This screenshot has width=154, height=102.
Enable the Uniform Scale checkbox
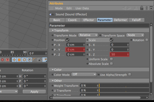111,59
